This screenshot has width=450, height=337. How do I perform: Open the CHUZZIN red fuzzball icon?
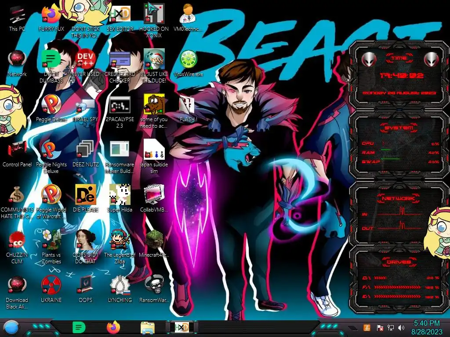point(17,247)
